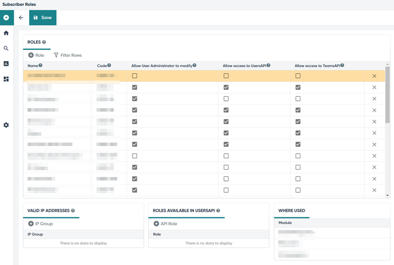Check TeamsAPI access box in highlighted row
The image size is (394, 265).
click(x=298, y=76)
